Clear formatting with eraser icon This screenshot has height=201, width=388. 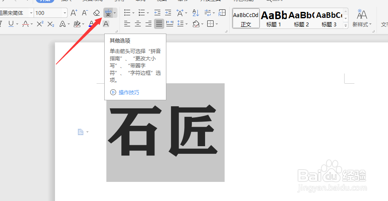pos(96,13)
